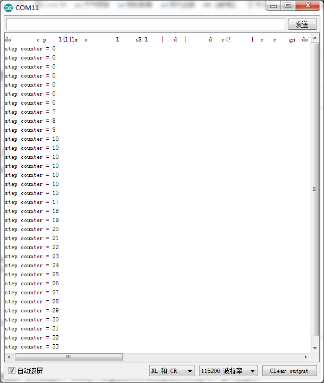Click the line "step counter = 31"
Screen dimensions: 324x383
click(32, 329)
